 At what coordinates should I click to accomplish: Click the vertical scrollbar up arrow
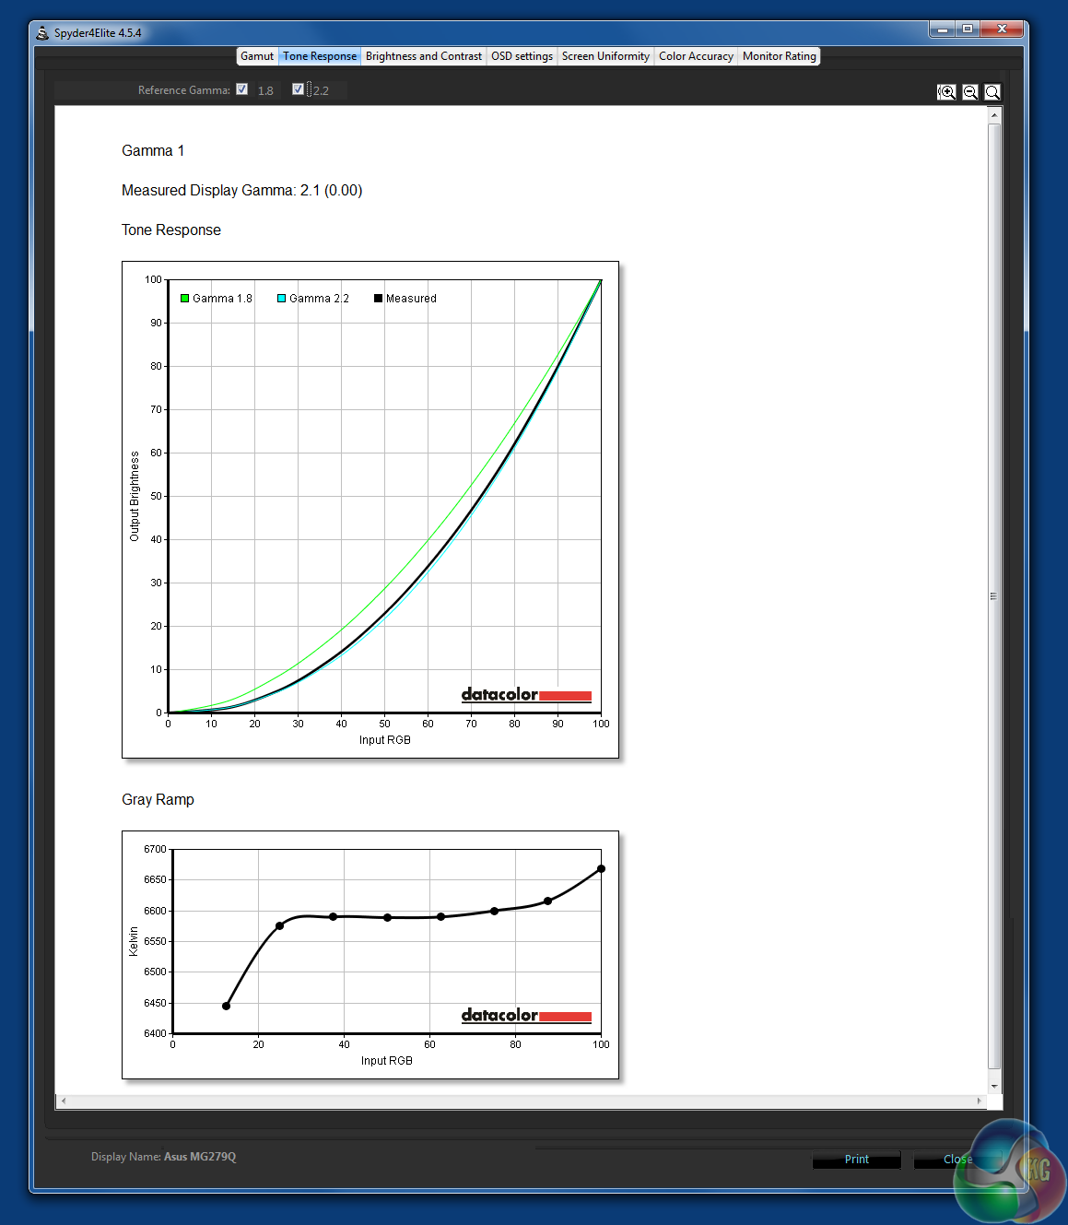click(994, 115)
